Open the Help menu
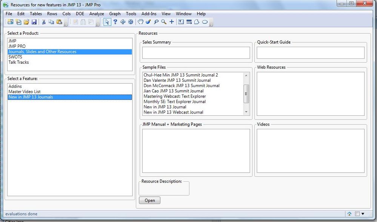The image size is (377, 222). [x=201, y=14]
